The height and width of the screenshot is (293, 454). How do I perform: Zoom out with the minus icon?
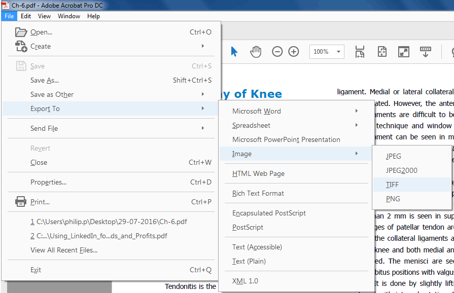coord(277,52)
